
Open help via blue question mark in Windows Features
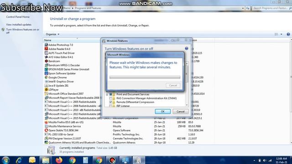tap(187, 49)
